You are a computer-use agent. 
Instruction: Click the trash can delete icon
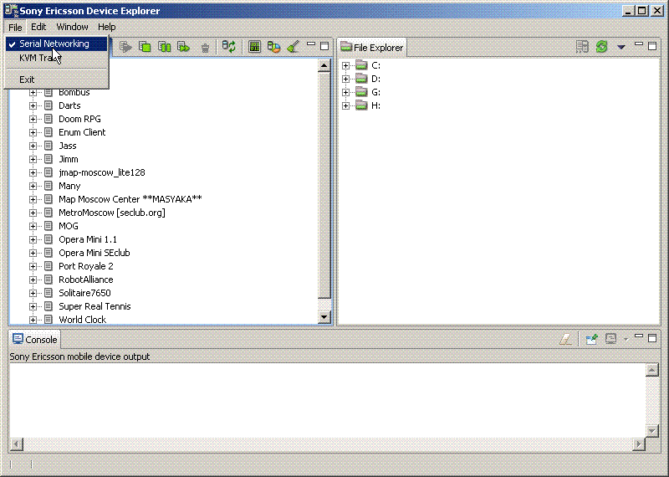pos(205,47)
